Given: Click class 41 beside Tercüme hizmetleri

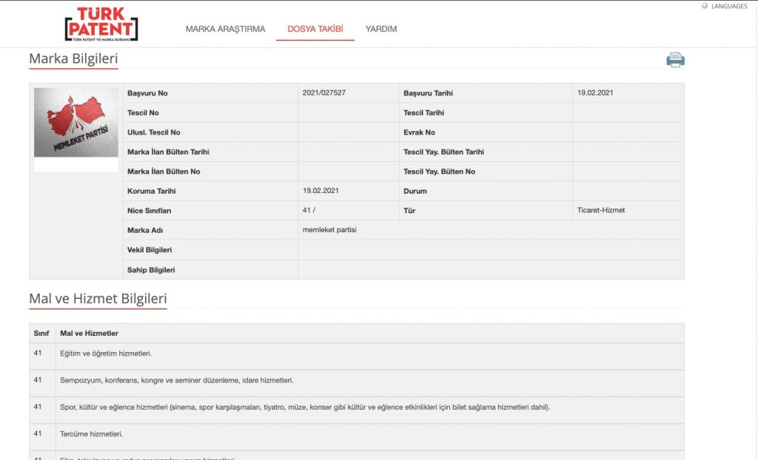Looking at the screenshot, I should 38,434.
